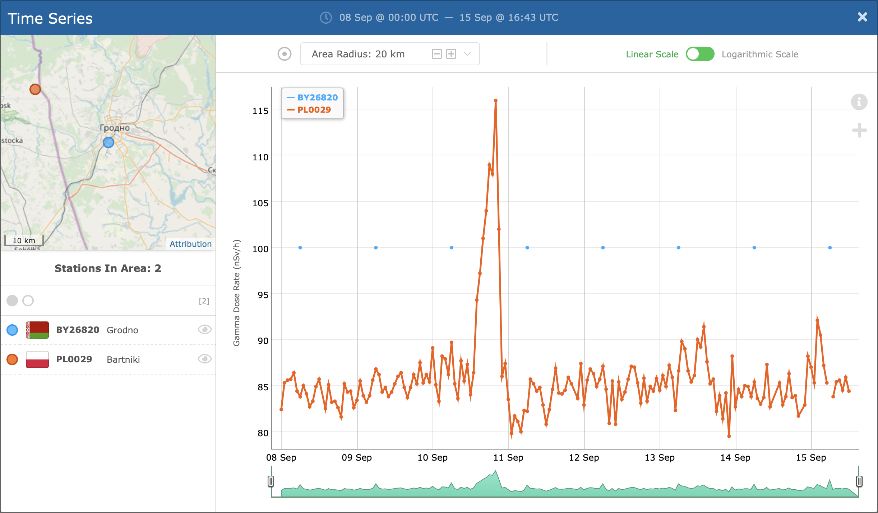Click the PL0029 legend entry in the chart
The image size is (878, 513).
click(x=314, y=110)
